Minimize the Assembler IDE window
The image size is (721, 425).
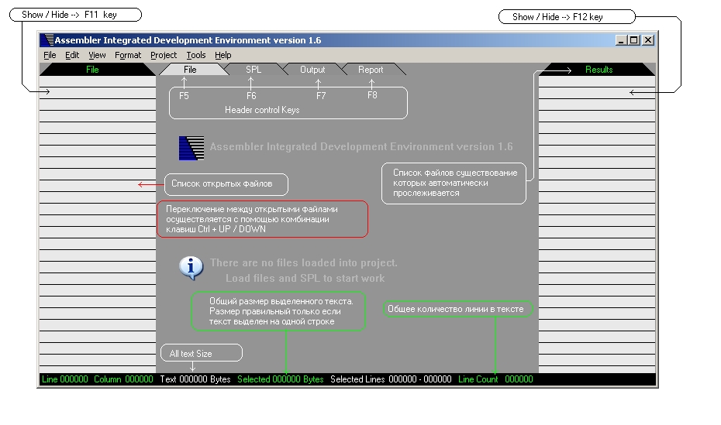[x=622, y=40]
